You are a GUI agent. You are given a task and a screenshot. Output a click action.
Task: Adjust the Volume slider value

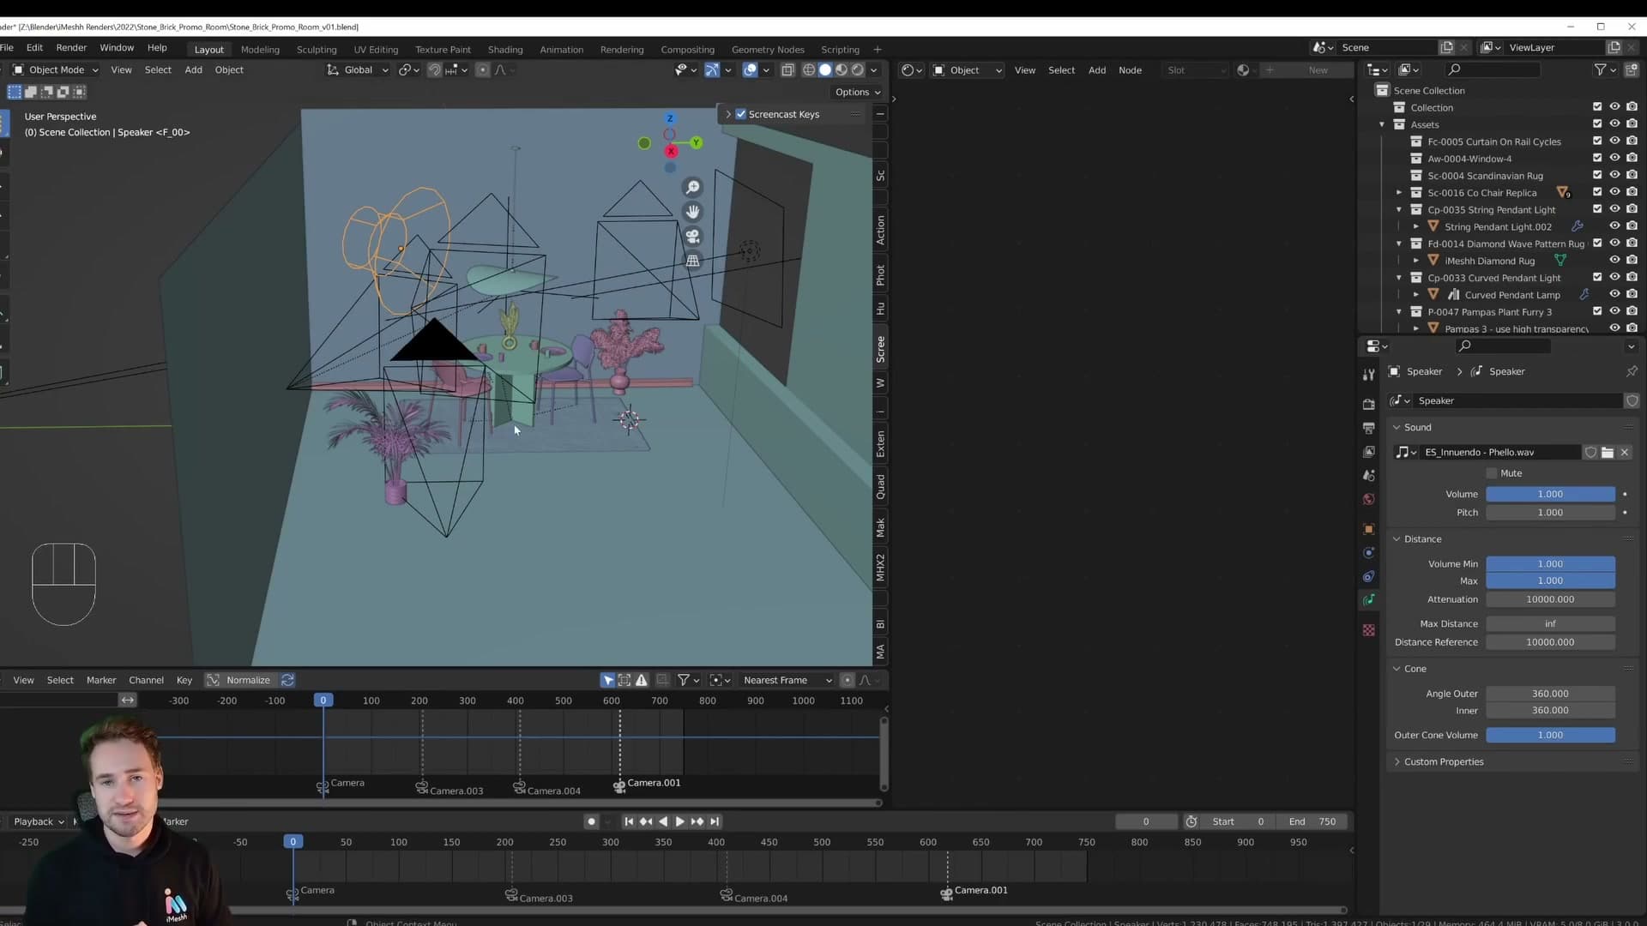click(x=1550, y=494)
